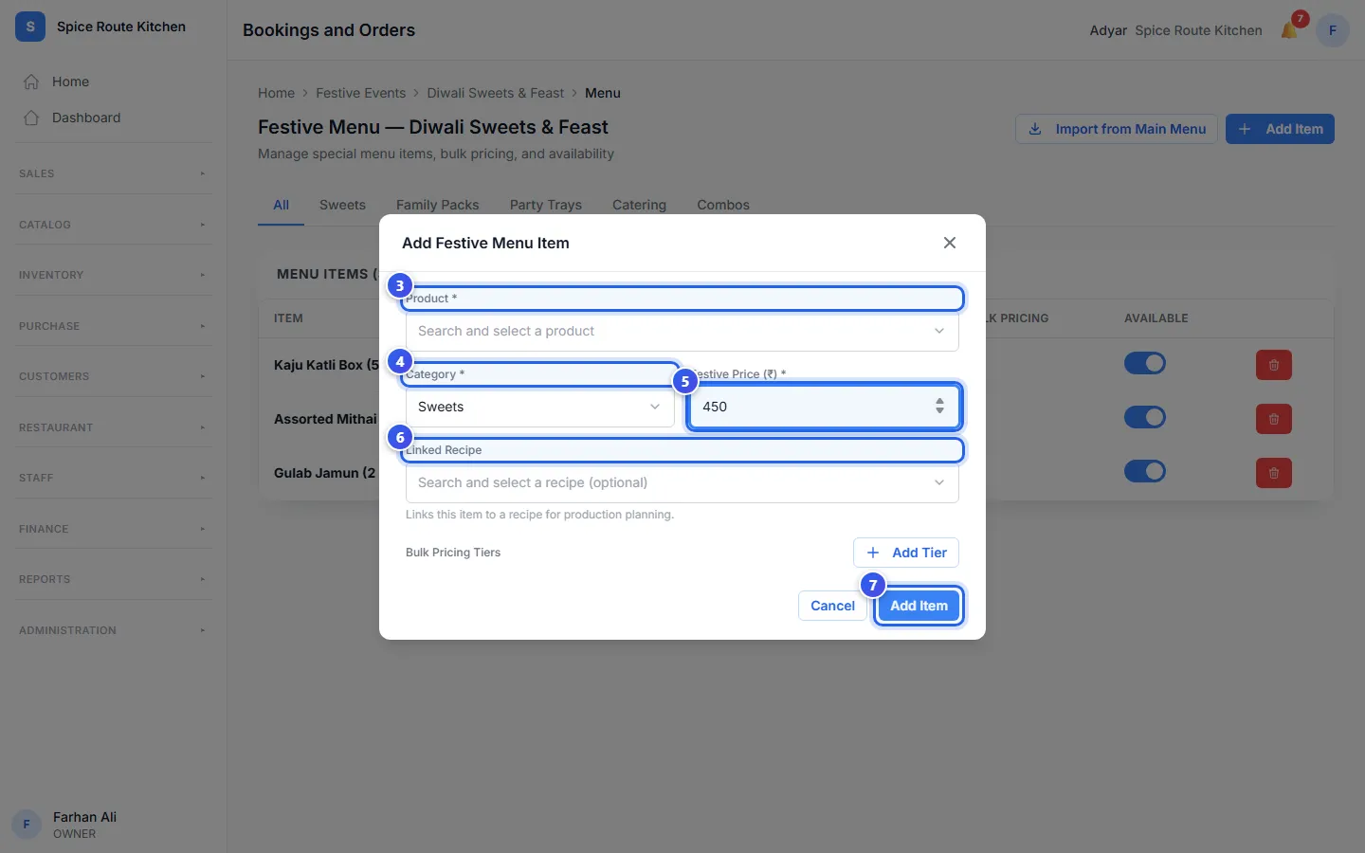Click the Festive Price stepper arrows

click(x=939, y=406)
